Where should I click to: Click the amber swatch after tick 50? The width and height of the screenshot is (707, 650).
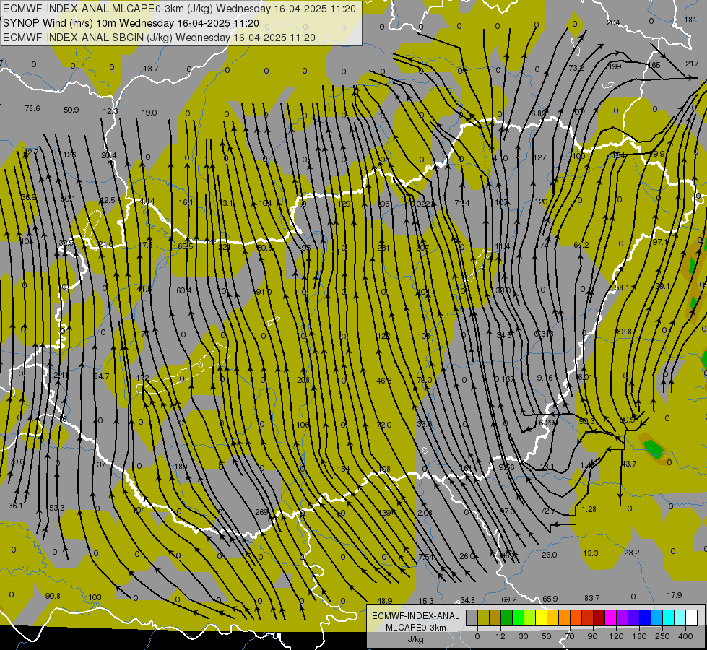coord(552,618)
